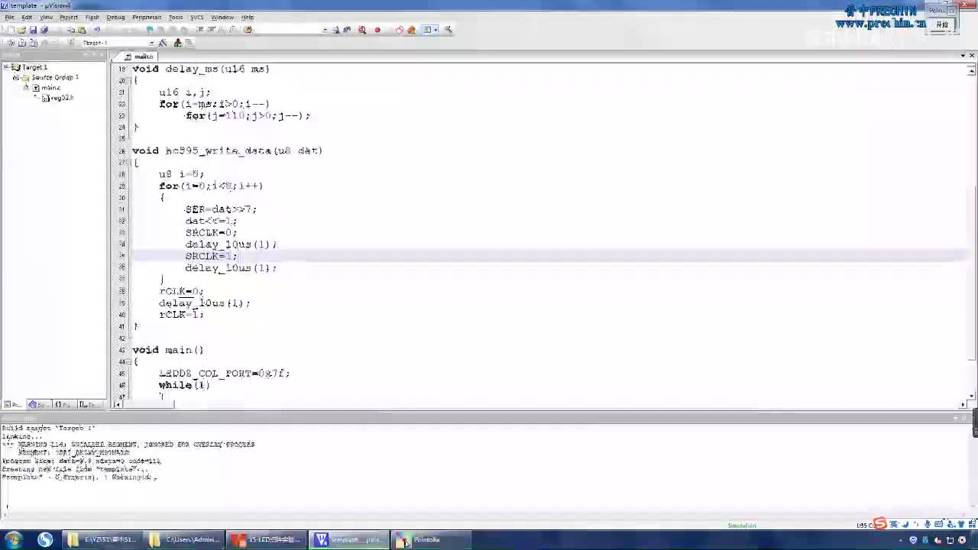
Task: Click the Open file toolbar icon
Action: point(21,30)
